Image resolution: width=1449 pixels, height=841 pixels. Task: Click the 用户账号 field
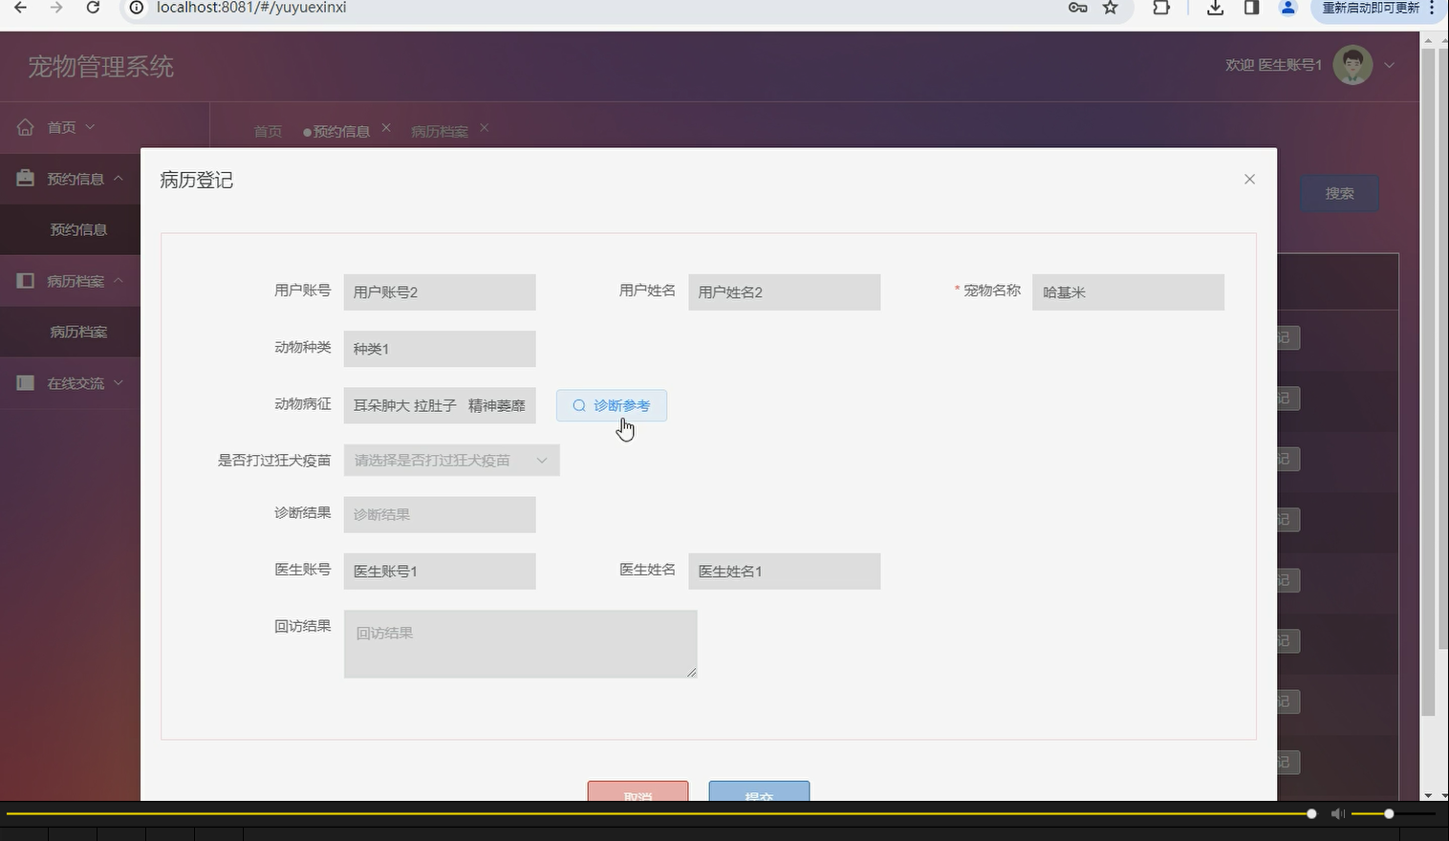pyautogui.click(x=440, y=292)
